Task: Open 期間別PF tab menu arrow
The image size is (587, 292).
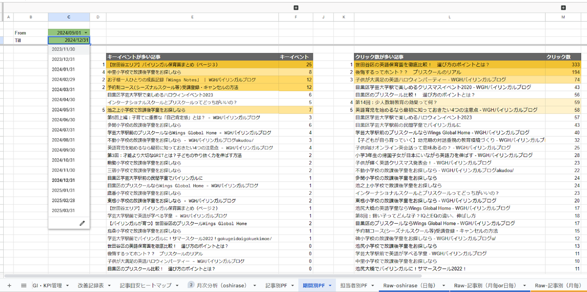Action: tap(330, 285)
